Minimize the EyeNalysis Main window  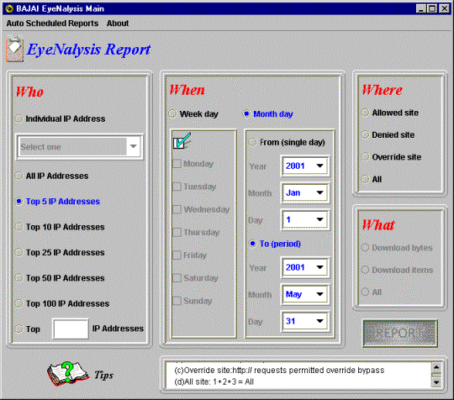pyautogui.click(x=421, y=8)
